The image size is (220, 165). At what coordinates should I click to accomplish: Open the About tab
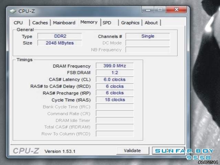point(151,23)
